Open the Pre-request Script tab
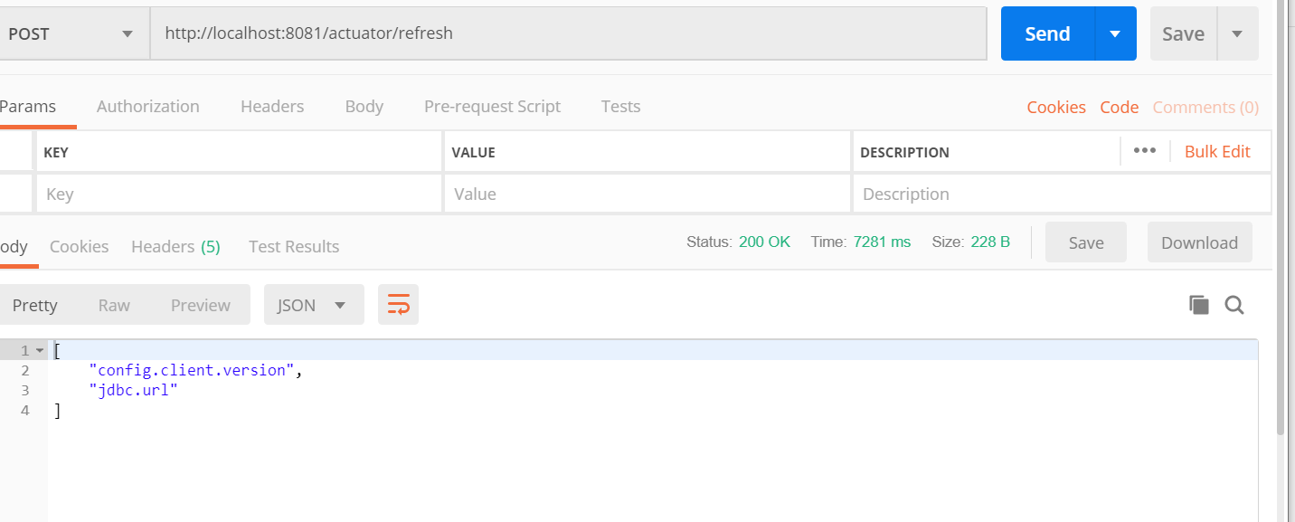1295x522 pixels. pos(492,107)
